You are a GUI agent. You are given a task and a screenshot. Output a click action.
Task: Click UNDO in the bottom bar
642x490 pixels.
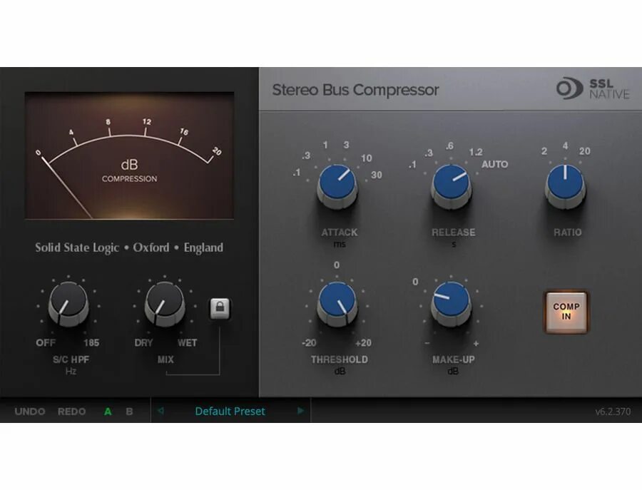[30, 412]
